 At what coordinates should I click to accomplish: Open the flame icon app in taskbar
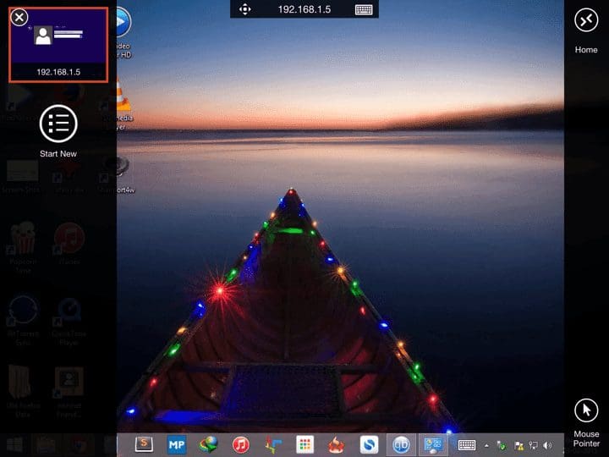click(336, 444)
